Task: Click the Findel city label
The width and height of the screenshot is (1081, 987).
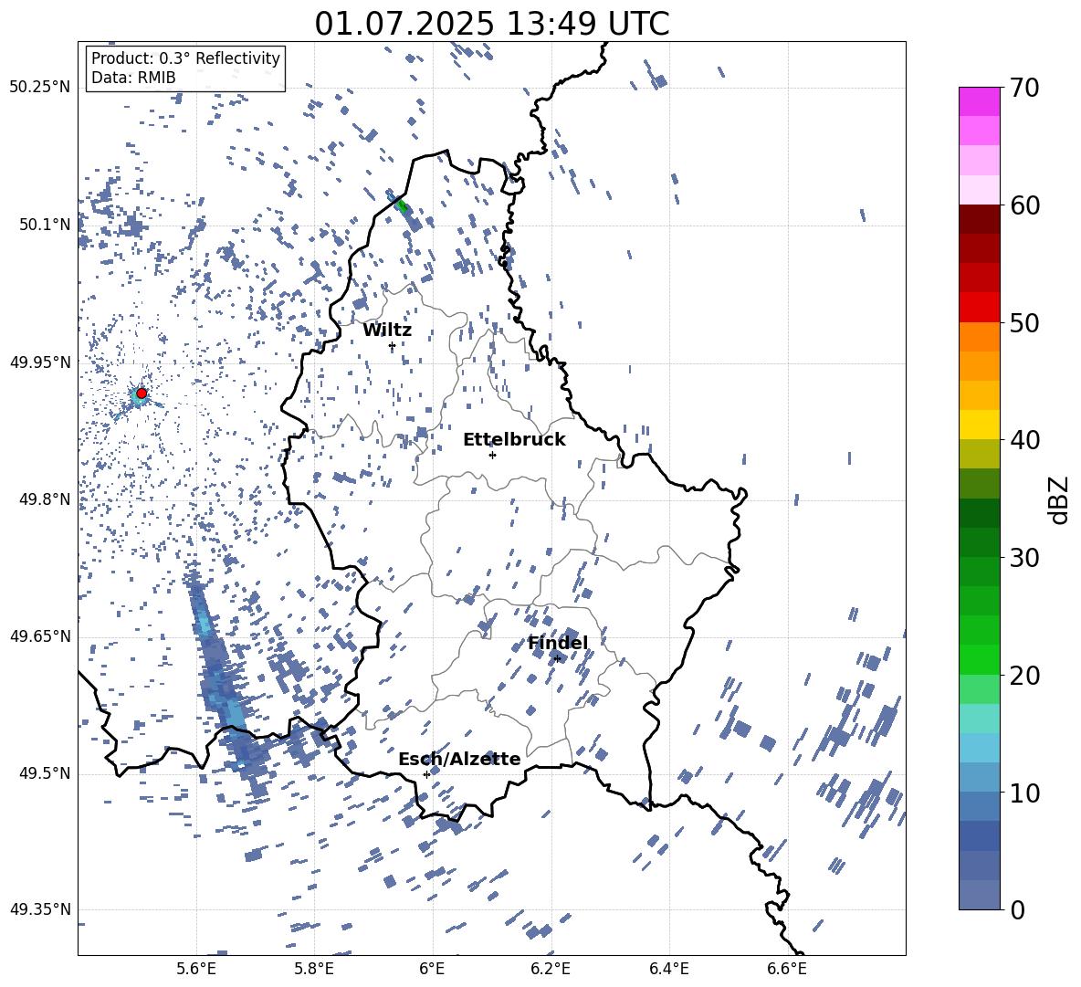Action: (558, 643)
